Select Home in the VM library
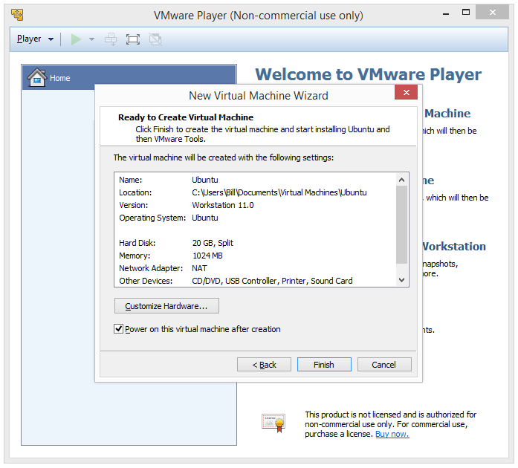The width and height of the screenshot is (518, 468). [x=129, y=78]
